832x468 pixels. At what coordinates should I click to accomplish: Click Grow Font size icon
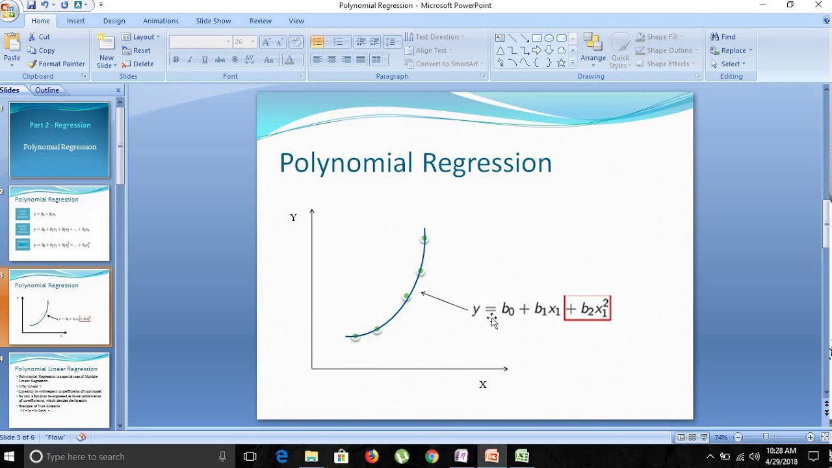pyautogui.click(x=265, y=42)
